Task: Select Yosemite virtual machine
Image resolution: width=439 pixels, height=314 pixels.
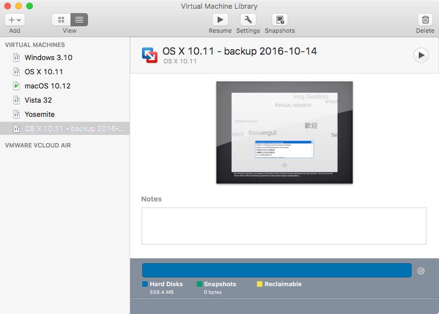Action: pyautogui.click(x=65, y=114)
